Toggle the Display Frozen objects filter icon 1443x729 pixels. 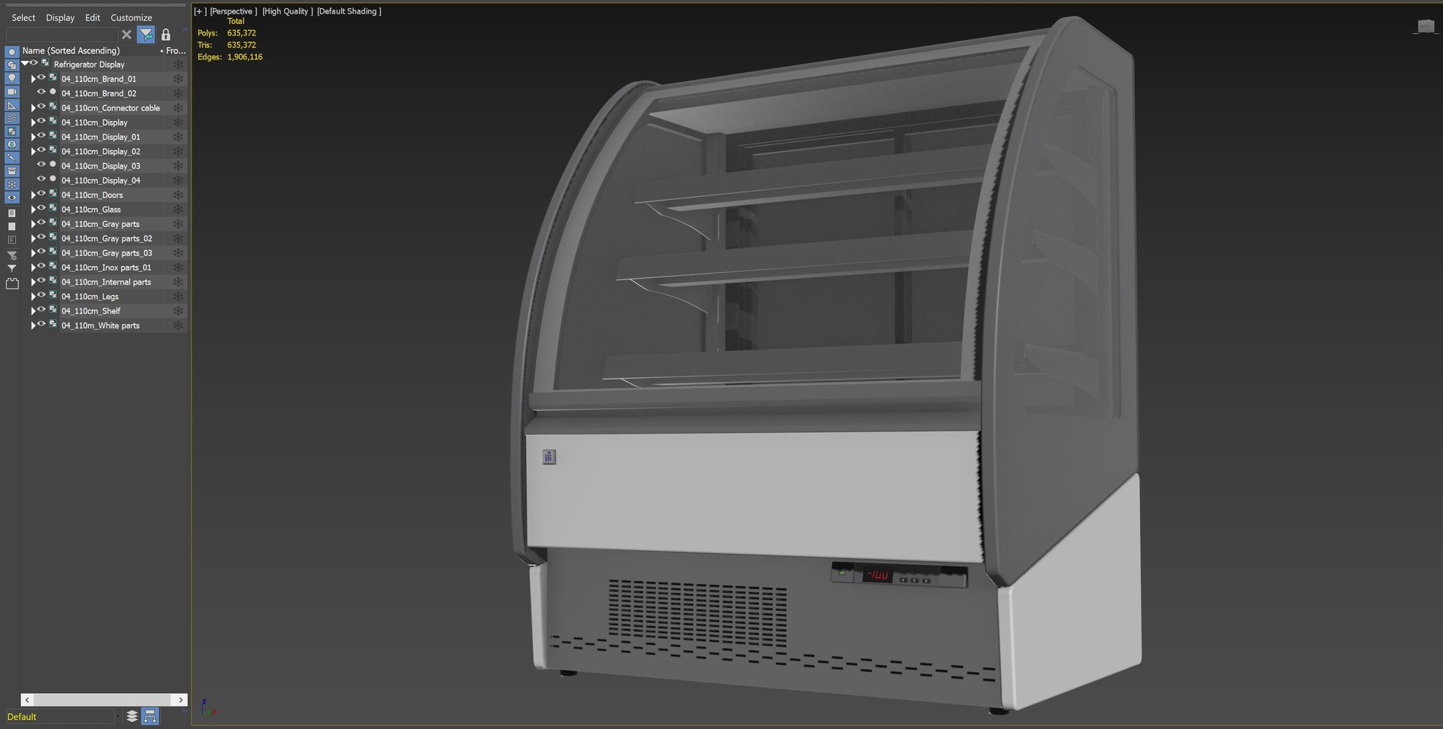(11, 184)
